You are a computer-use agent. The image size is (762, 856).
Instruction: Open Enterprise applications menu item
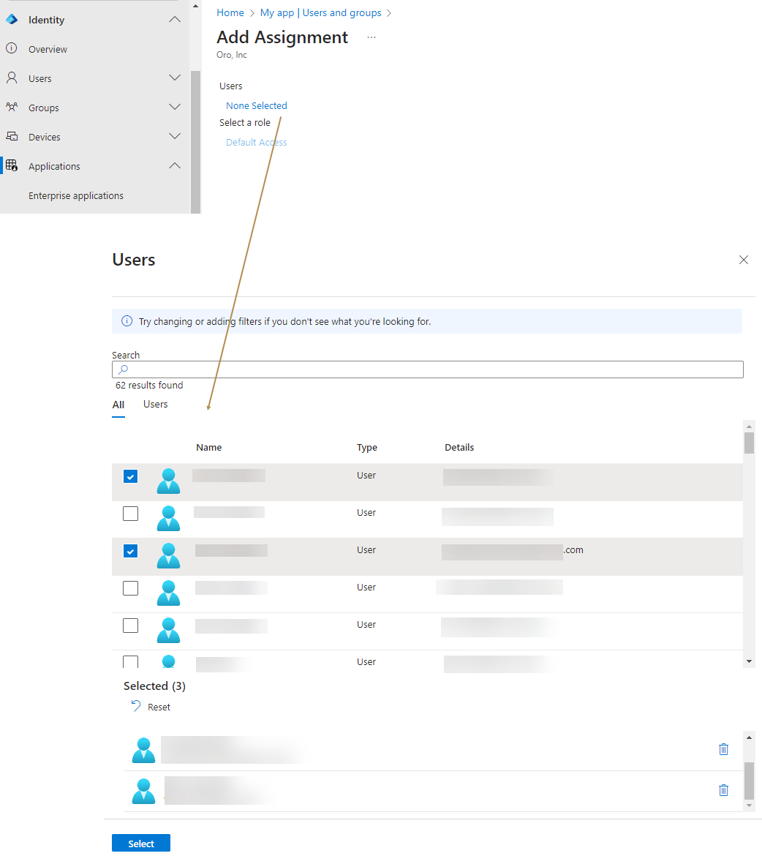pyautogui.click(x=76, y=195)
